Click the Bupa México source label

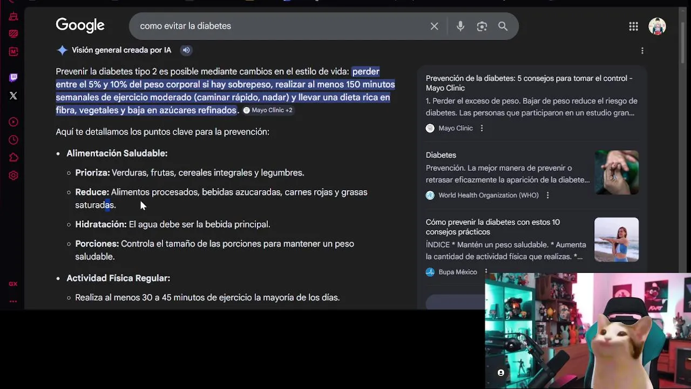[458, 272]
